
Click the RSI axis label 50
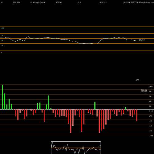[2, 40]
